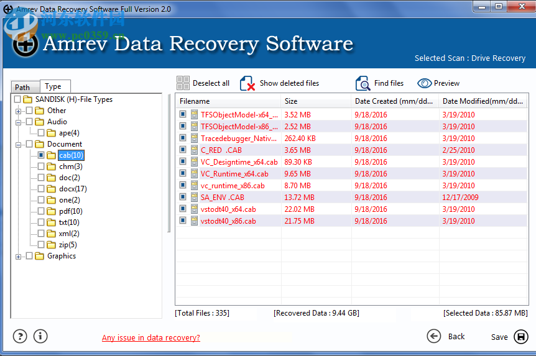Click the file icon of vc_runtime_x86.cab
536x356 pixels.
194,185
